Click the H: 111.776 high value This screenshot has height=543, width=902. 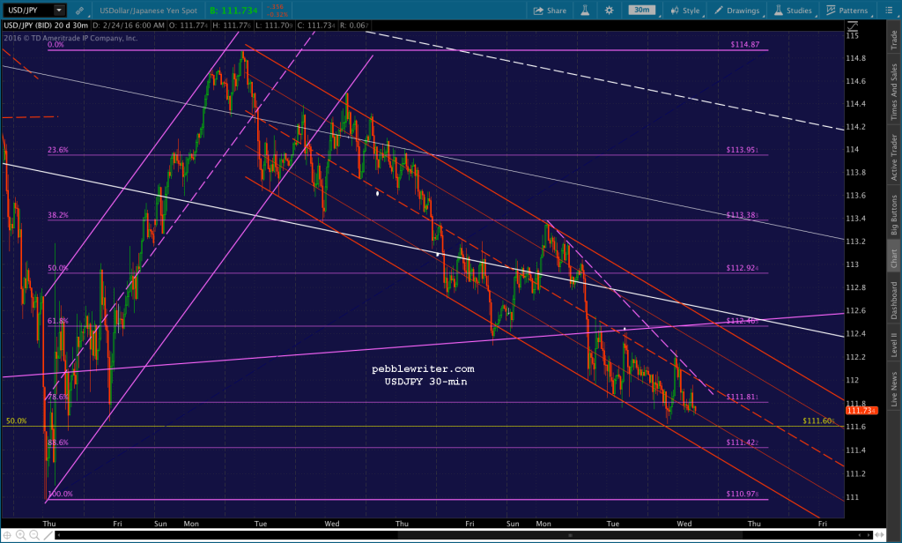coord(231,26)
